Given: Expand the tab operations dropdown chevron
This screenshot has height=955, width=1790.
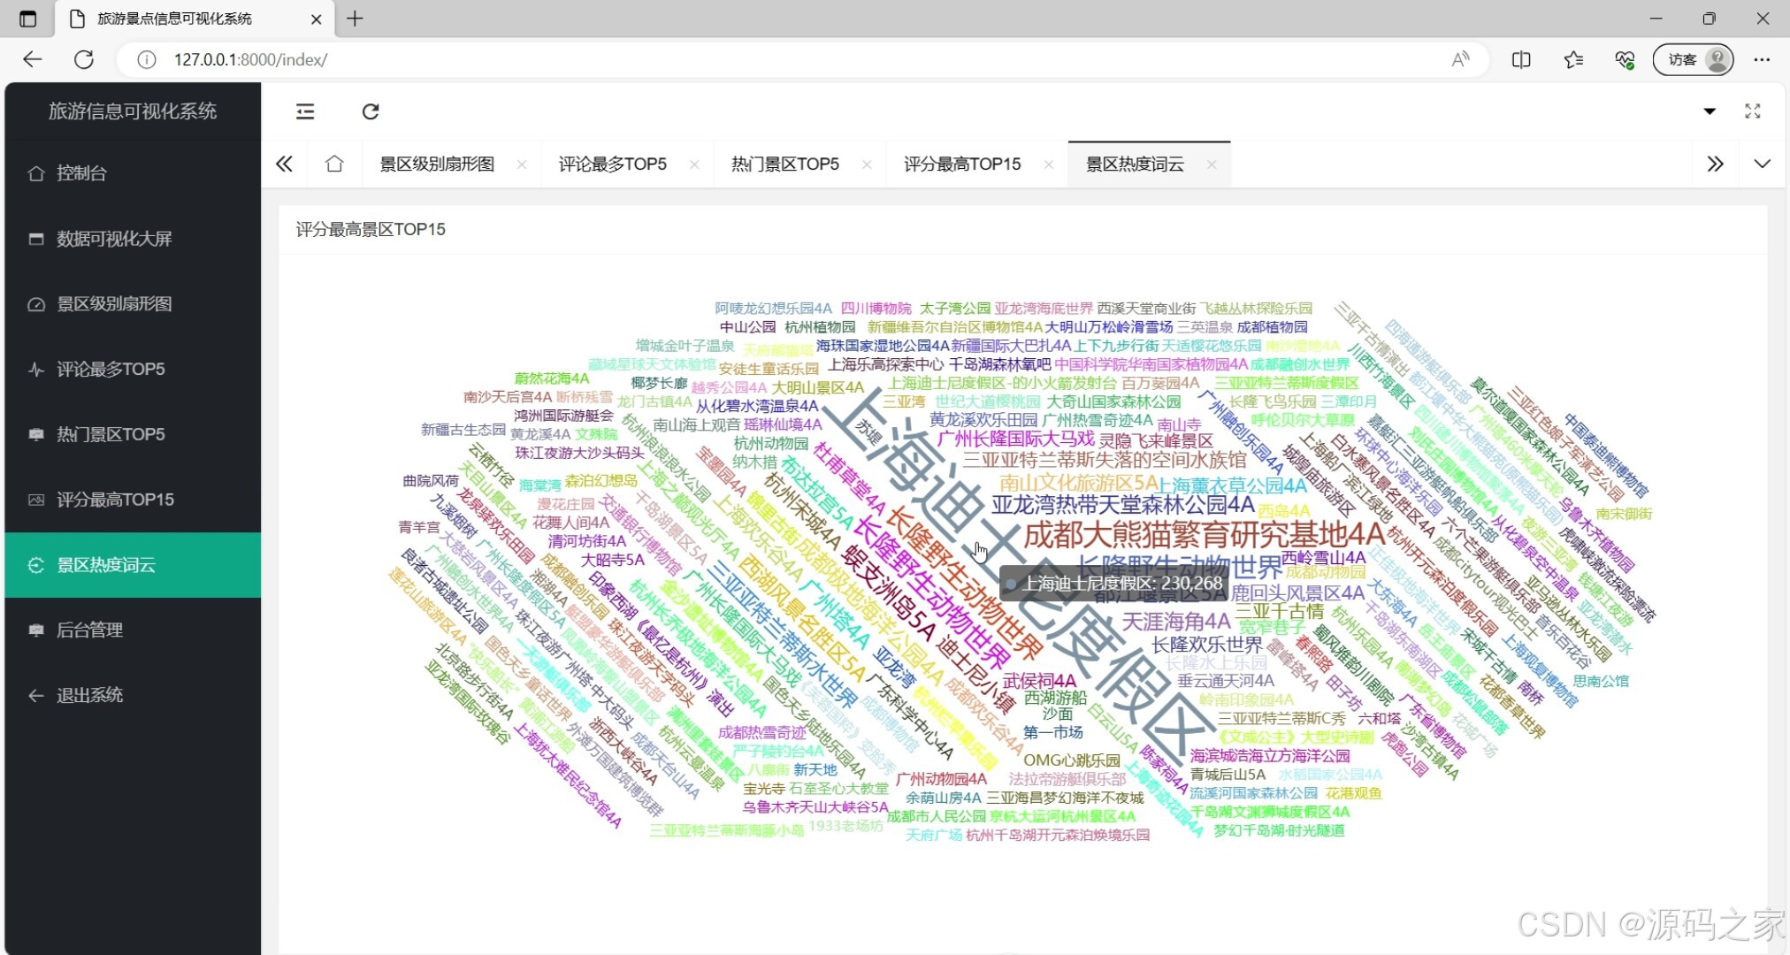Looking at the screenshot, I should (x=1762, y=164).
